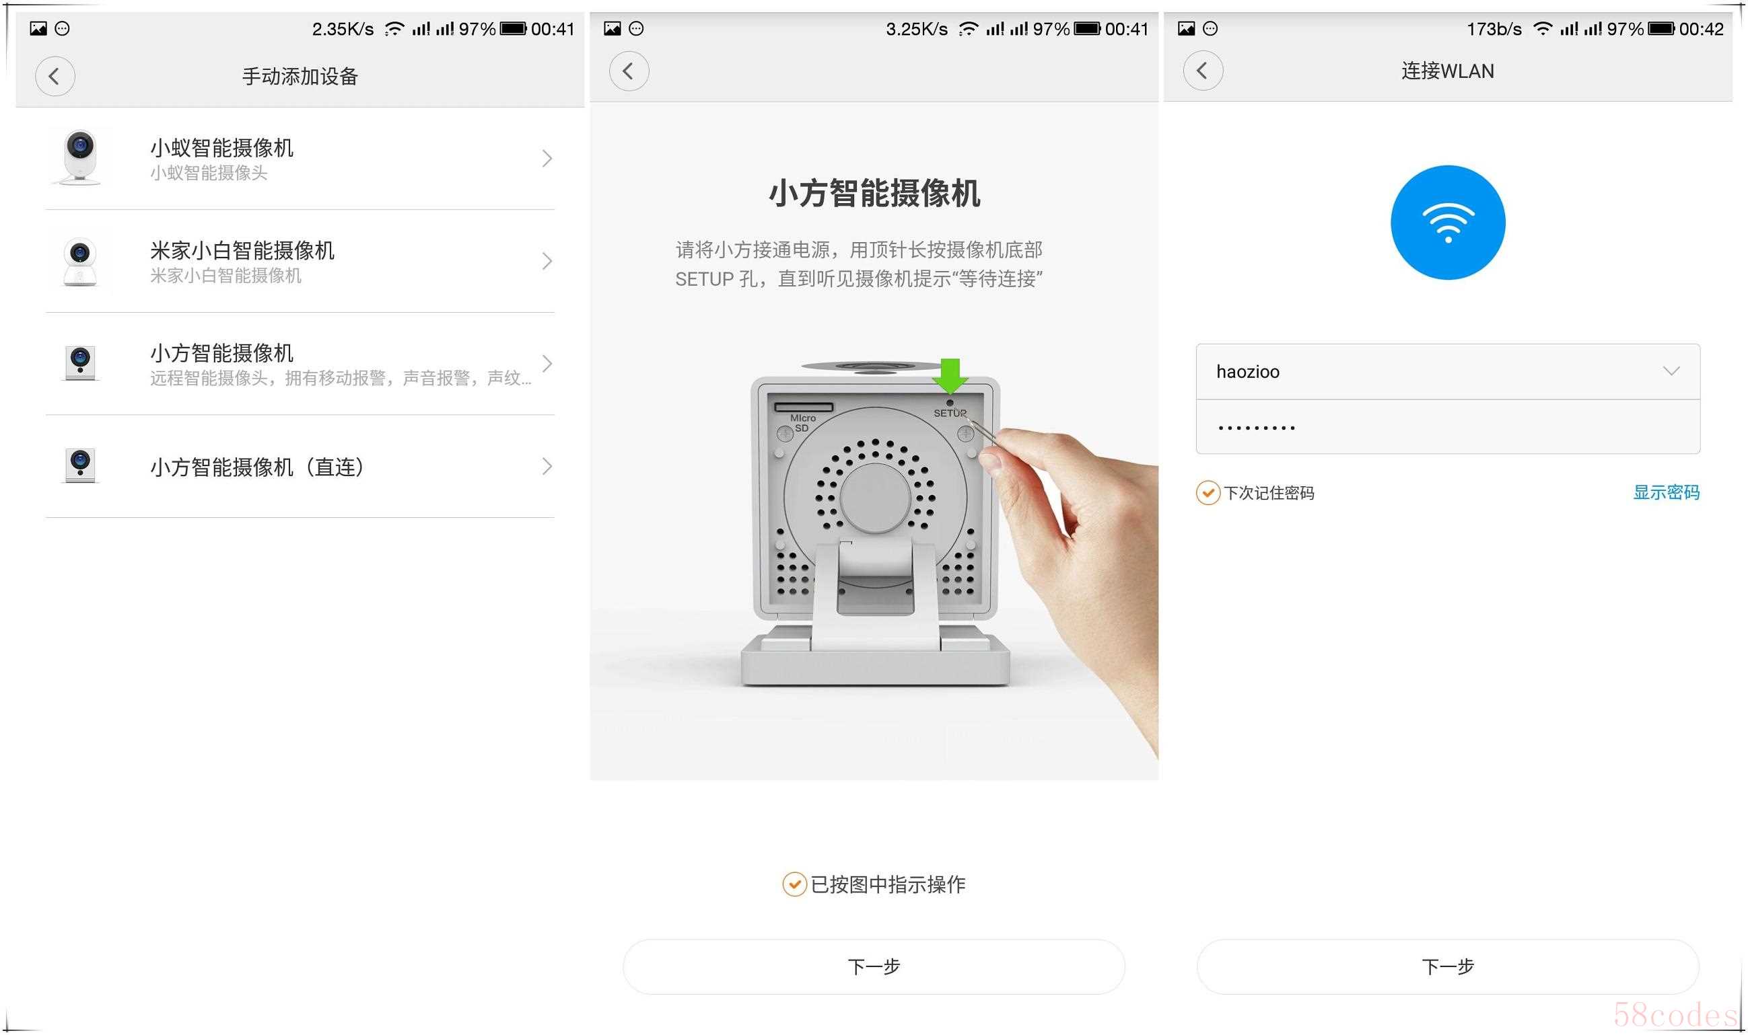Screen dimensions: 1748x1035
Task: Expand the haozioo WLAN network dropdown
Action: coord(1448,371)
